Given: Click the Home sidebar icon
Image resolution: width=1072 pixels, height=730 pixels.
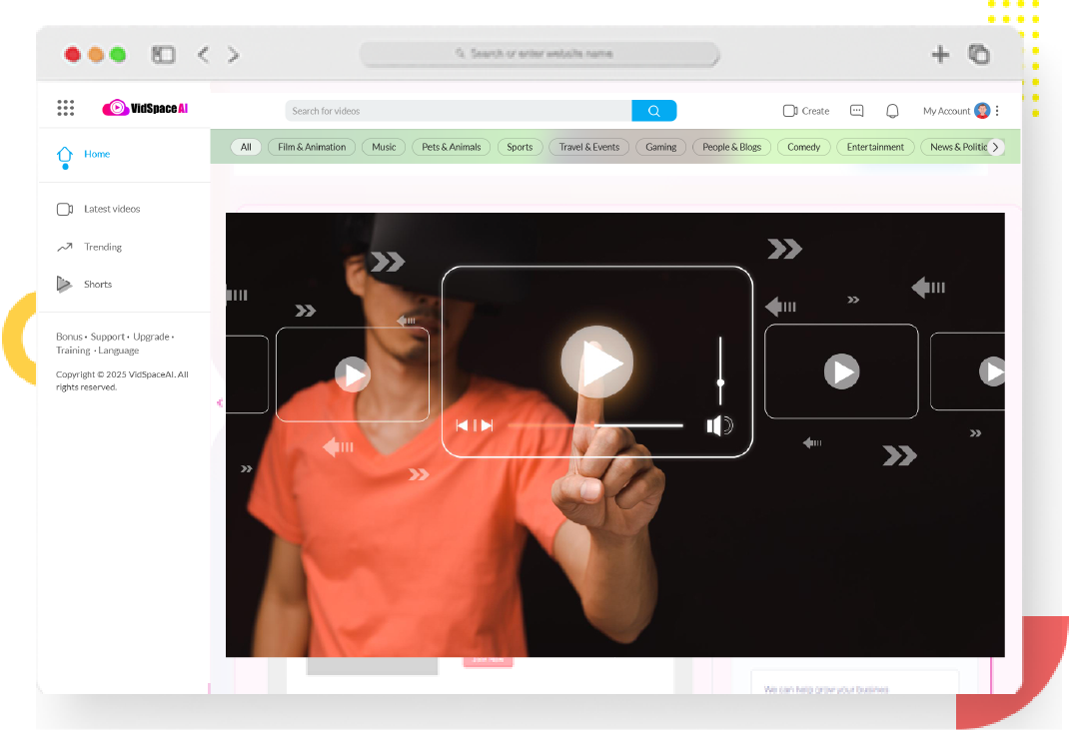Looking at the screenshot, I should 65,157.
